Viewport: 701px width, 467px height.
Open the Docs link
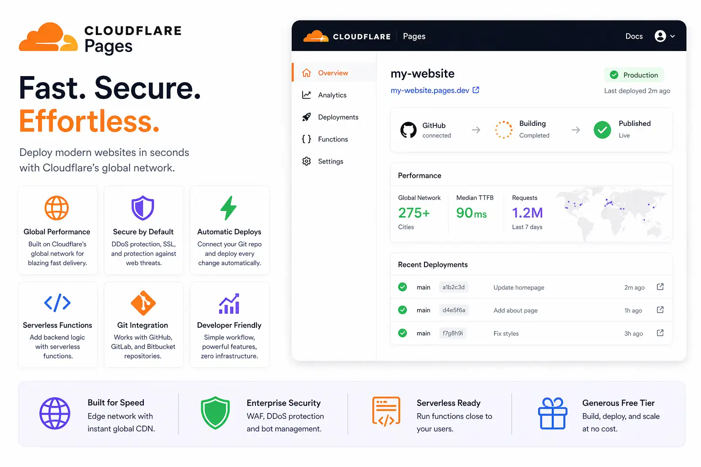click(x=634, y=36)
